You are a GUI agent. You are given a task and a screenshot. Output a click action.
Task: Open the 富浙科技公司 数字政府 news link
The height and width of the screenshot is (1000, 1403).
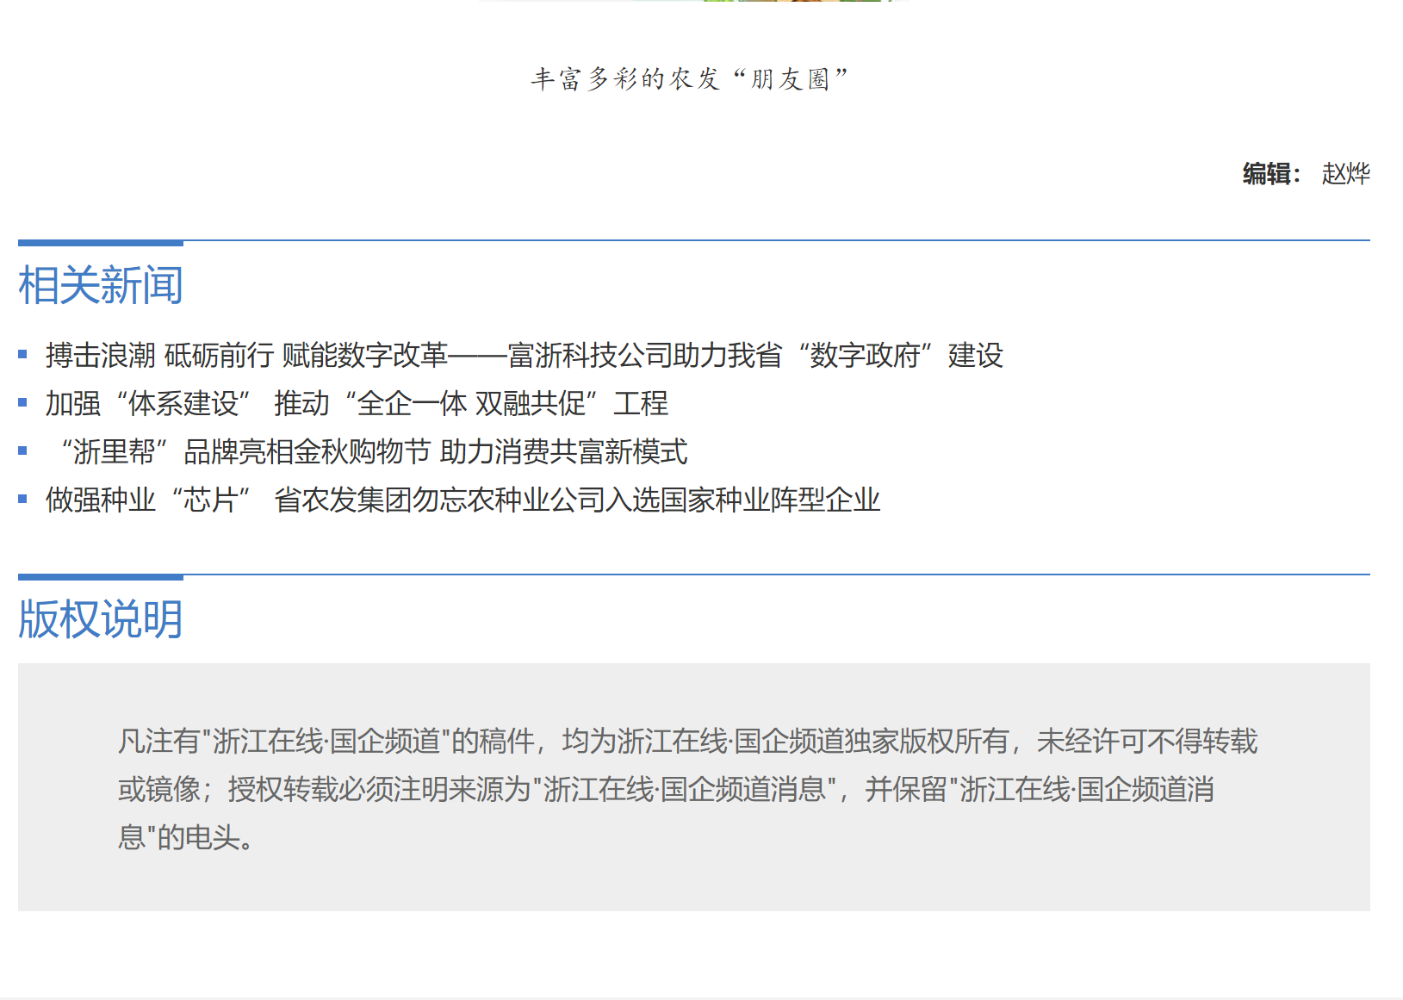coord(524,355)
